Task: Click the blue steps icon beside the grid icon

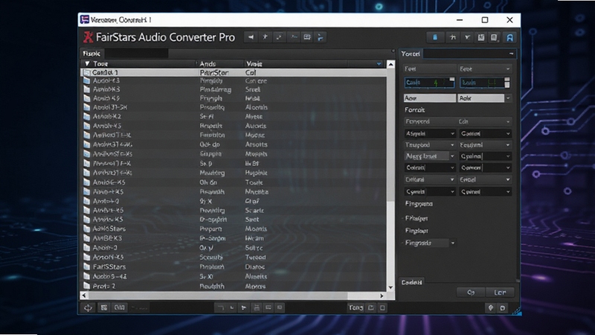Action: coord(321,37)
